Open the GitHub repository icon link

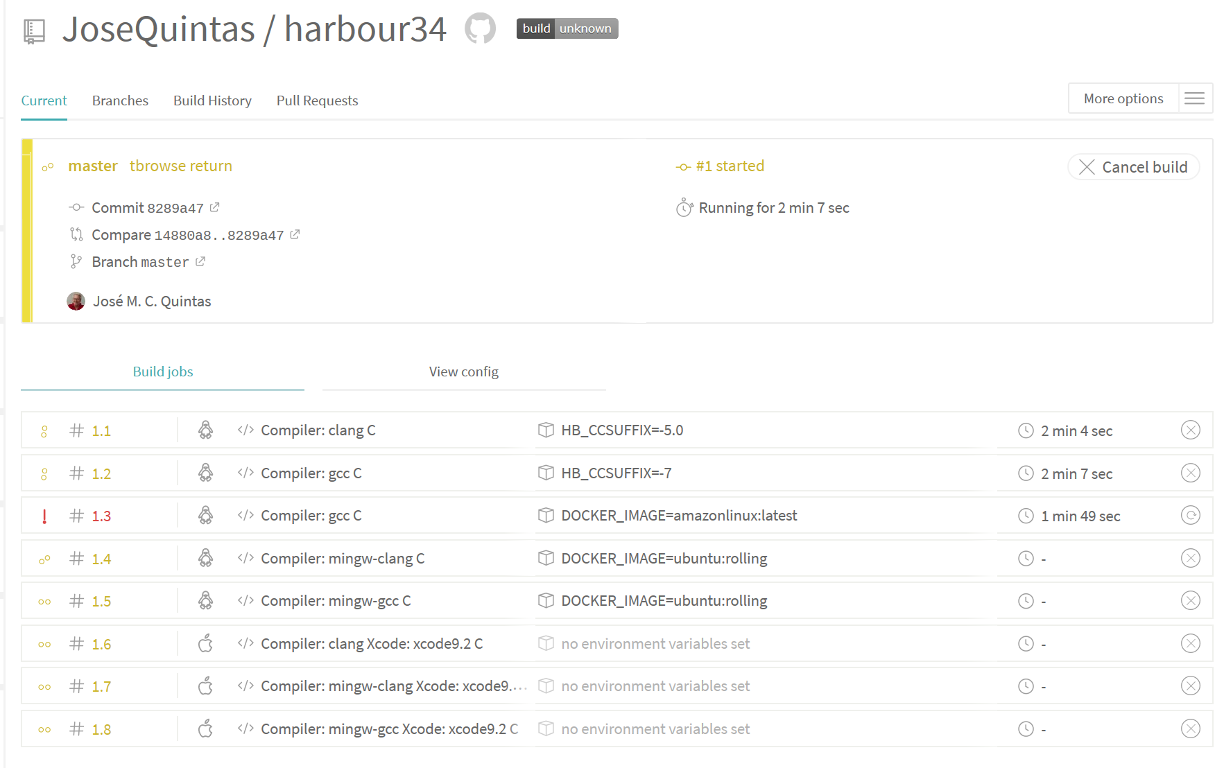point(480,28)
